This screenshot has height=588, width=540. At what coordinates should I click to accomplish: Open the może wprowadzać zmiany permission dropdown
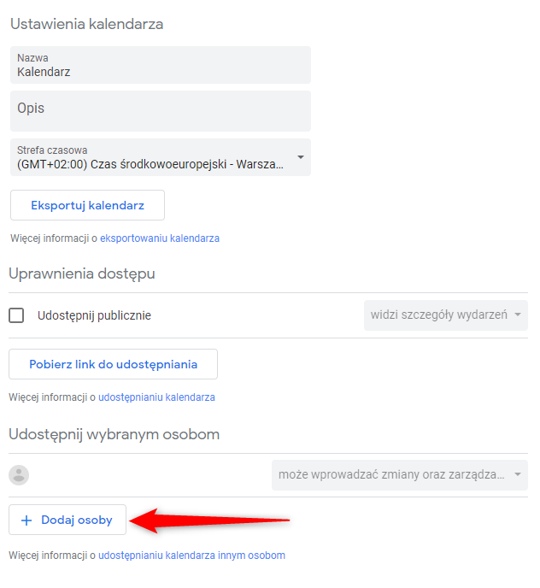[400, 475]
